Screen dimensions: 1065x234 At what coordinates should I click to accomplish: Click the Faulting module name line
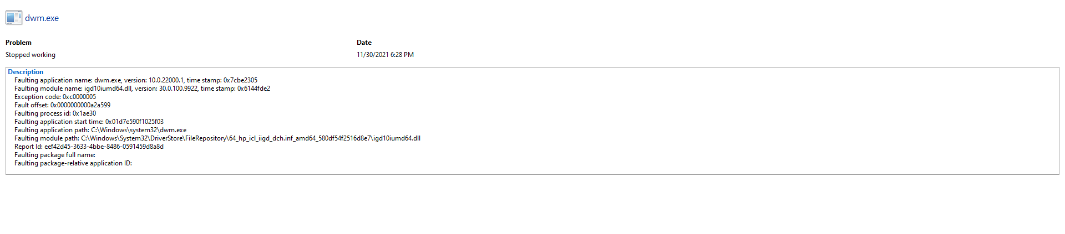pyautogui.click(x=142, y=89)
